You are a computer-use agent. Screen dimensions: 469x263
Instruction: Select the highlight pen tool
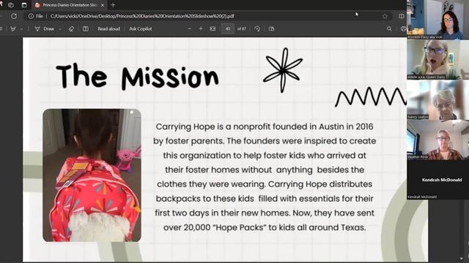pos(13,28)
